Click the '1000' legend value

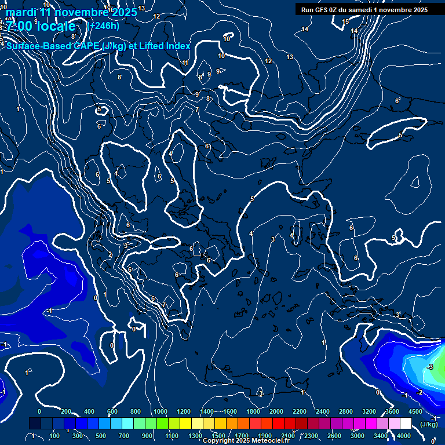[x=161, y=411]
